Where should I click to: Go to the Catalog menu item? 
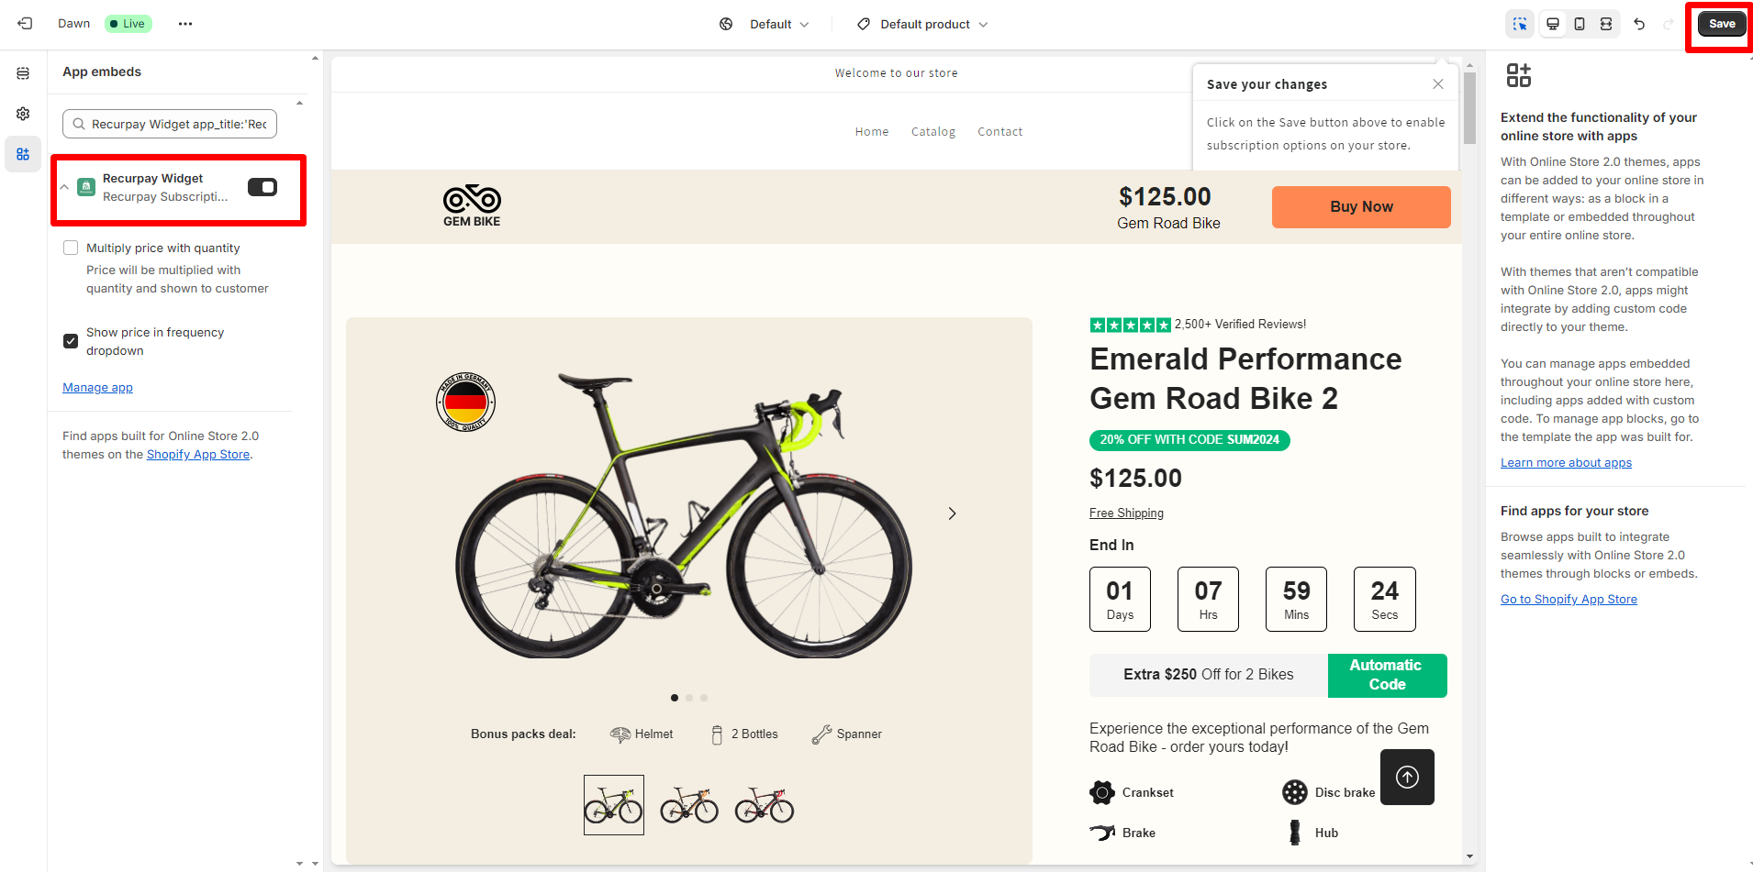point(932,132)
